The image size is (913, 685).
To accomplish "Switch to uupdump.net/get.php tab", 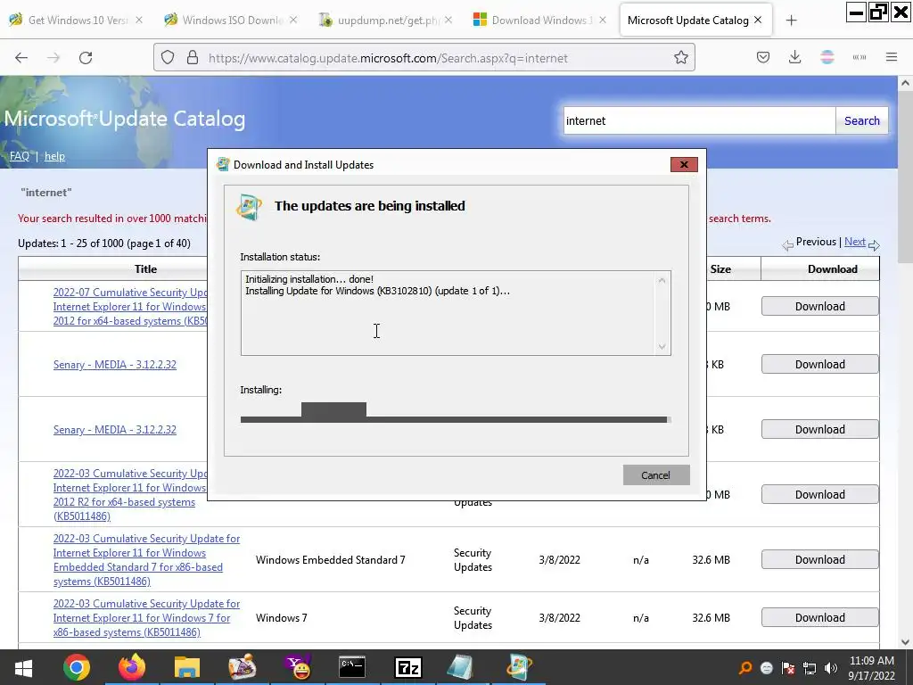I will pos(386,20).
